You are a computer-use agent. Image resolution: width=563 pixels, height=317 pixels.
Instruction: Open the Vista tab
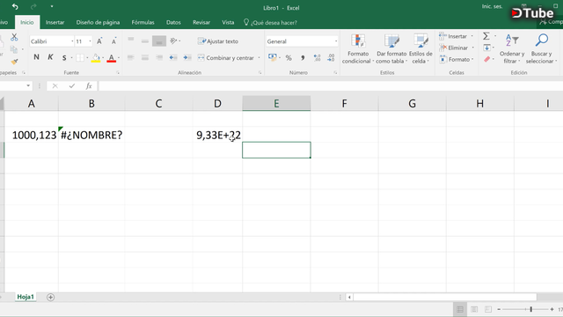[228, 22]
